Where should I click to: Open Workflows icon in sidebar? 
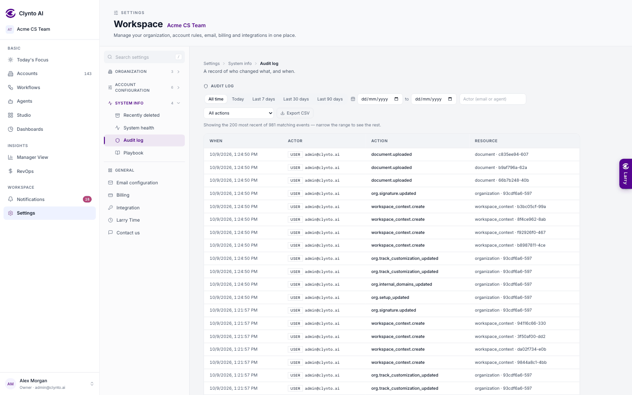11,87
